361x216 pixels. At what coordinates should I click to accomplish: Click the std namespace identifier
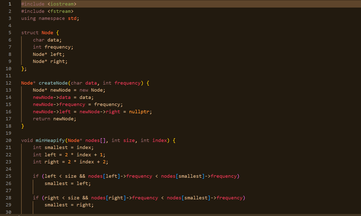[72, 18]
